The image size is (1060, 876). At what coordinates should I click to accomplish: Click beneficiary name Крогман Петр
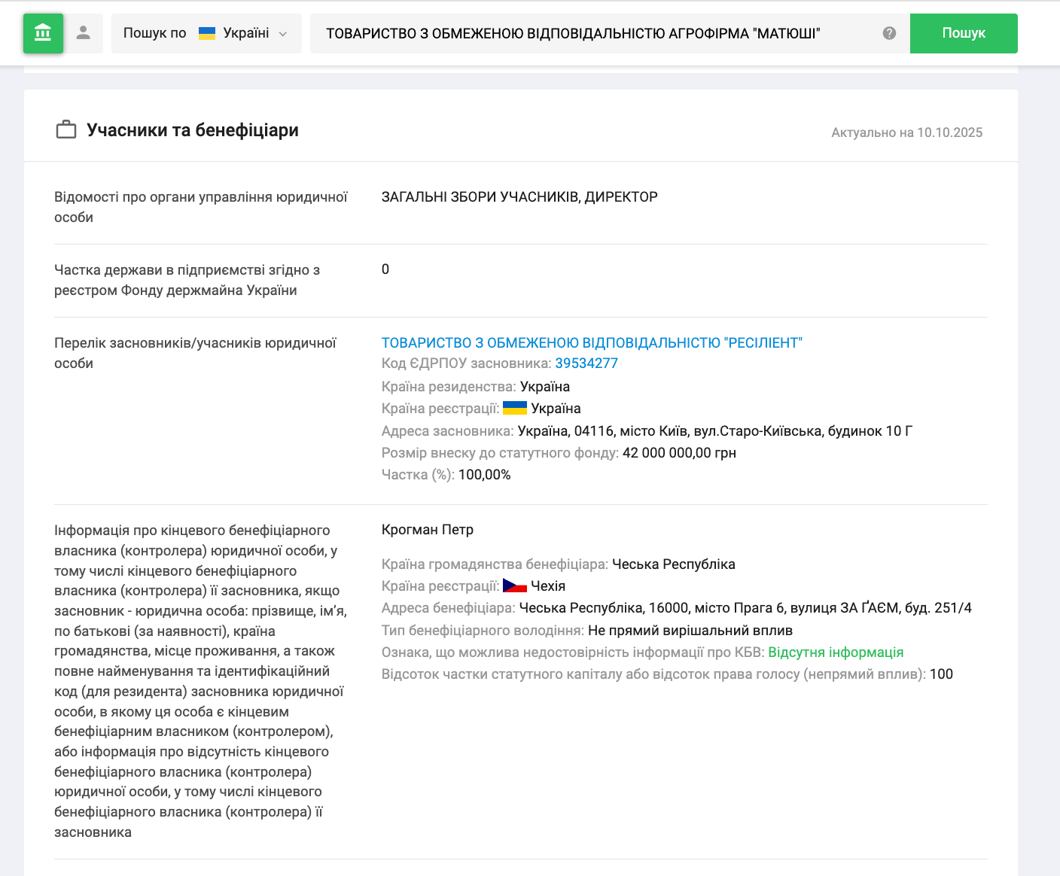pos(428,530)
